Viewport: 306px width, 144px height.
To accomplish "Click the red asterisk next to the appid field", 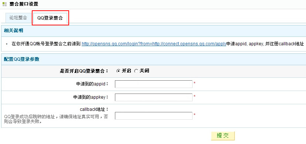I will [x=194, y=83].
